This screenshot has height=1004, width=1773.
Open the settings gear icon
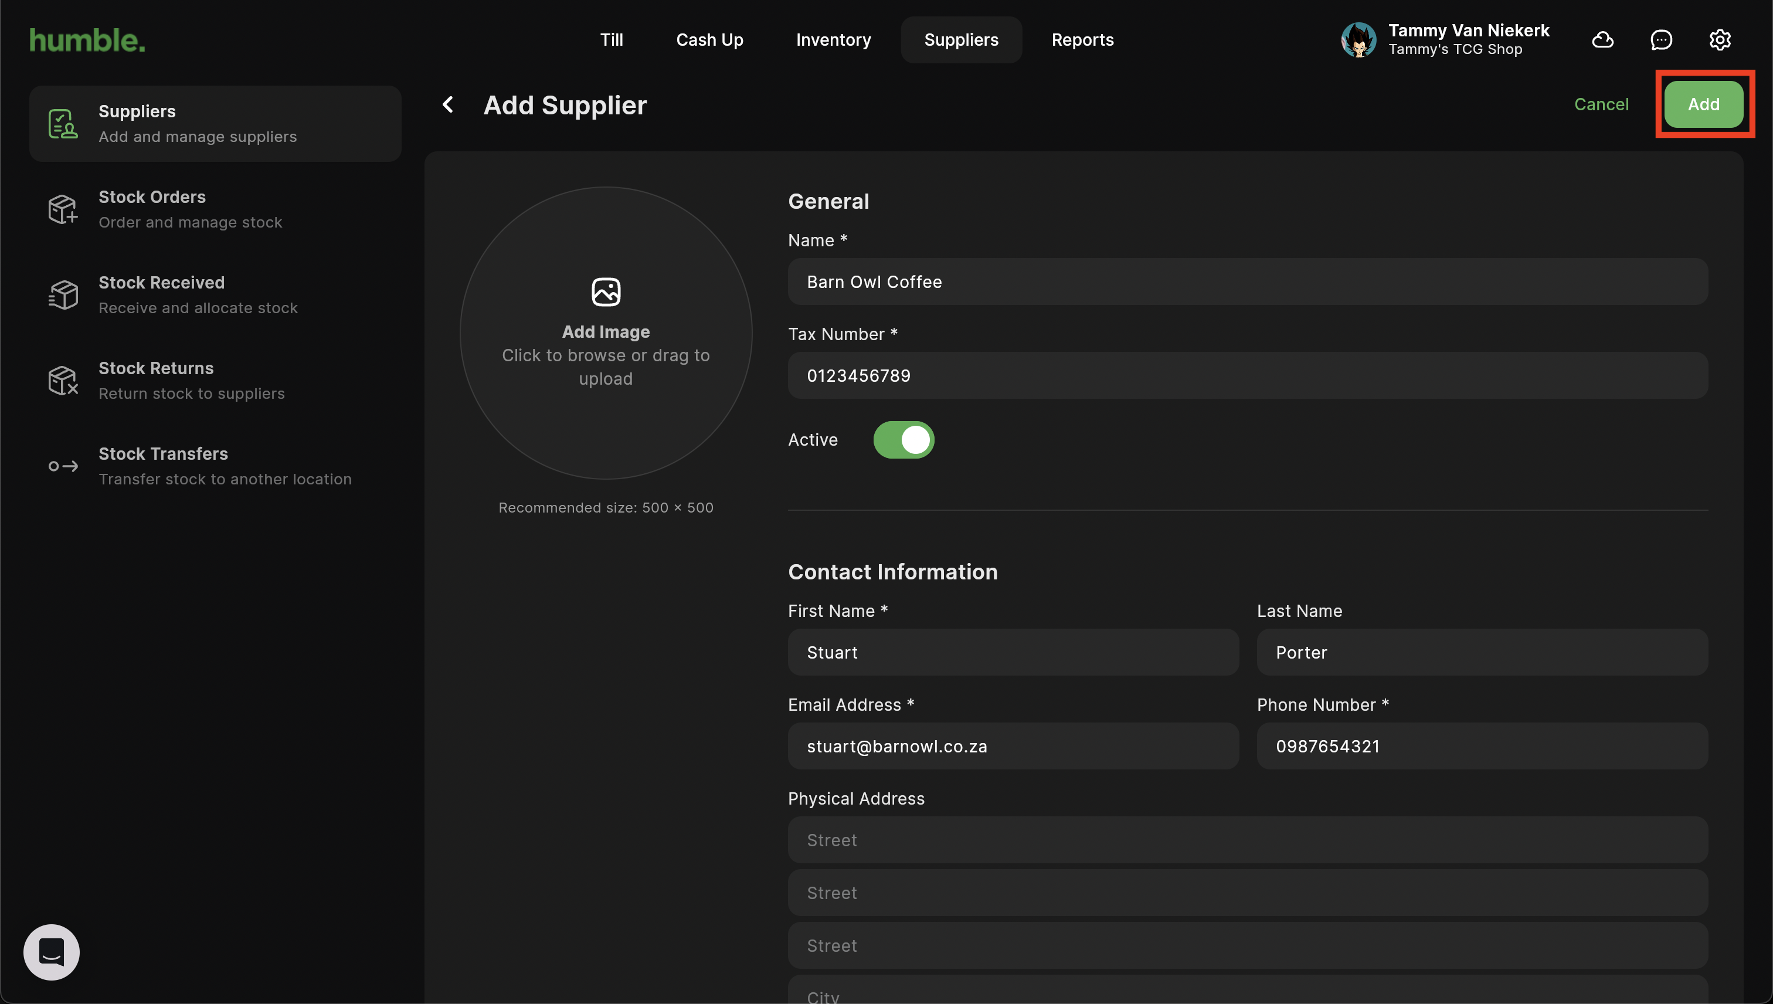(x=1719, y=40)
